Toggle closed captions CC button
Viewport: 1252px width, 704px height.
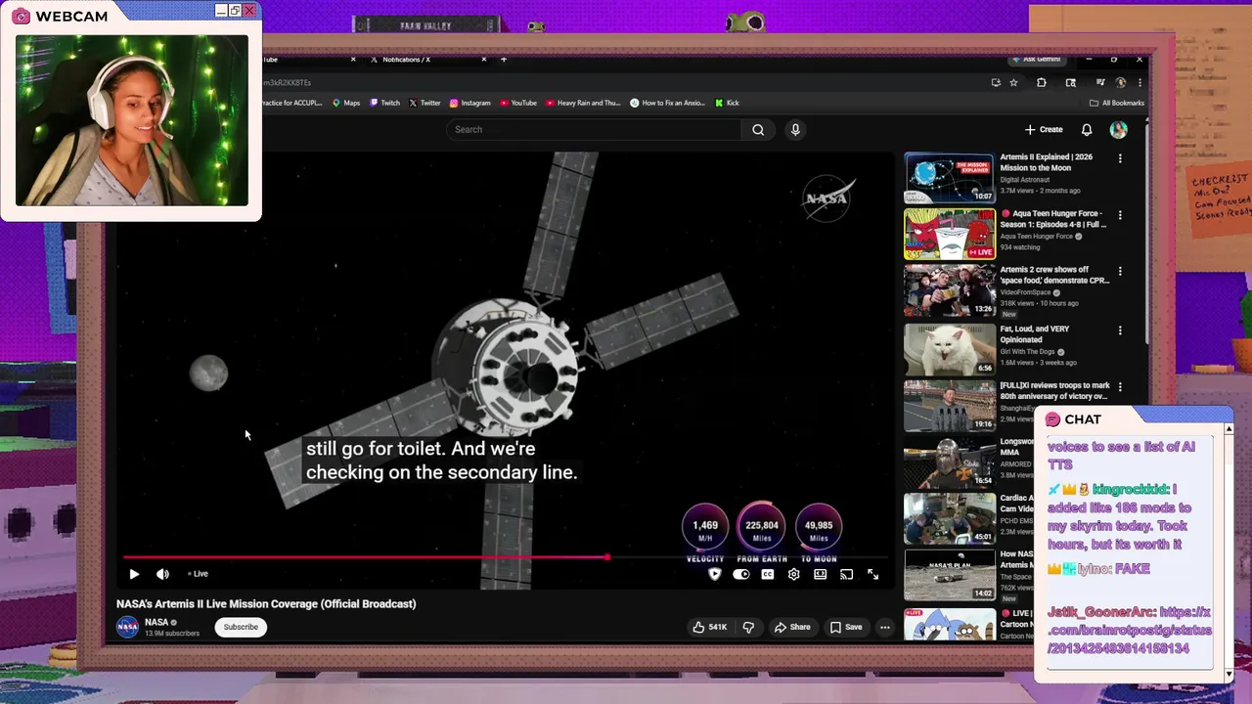[768, 575]
